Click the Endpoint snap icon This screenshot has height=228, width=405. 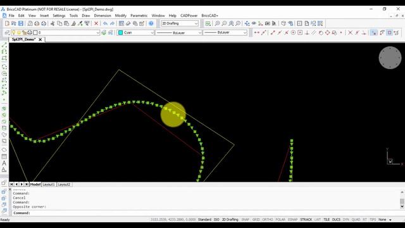(x=273, y=32)
